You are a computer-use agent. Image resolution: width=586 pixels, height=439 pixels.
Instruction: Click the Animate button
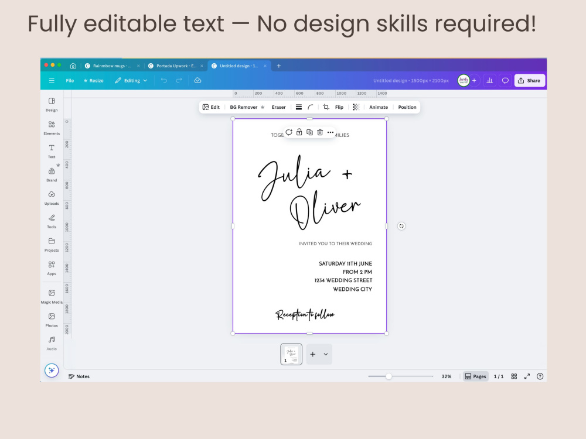[x=379, y=107]
